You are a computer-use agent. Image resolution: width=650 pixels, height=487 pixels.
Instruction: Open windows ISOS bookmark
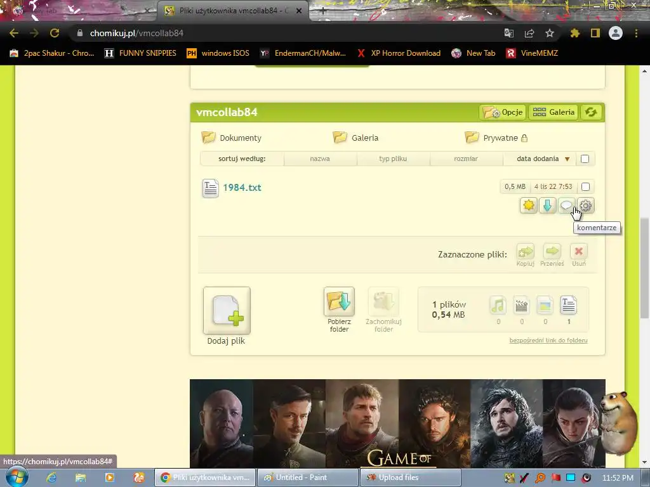click(218, 53)
